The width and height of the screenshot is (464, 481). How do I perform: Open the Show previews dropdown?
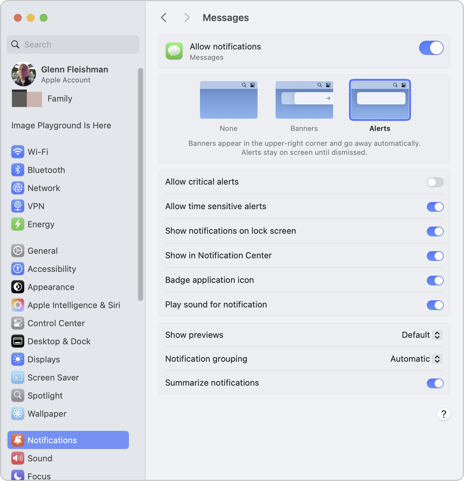click(x=421, y=335)
